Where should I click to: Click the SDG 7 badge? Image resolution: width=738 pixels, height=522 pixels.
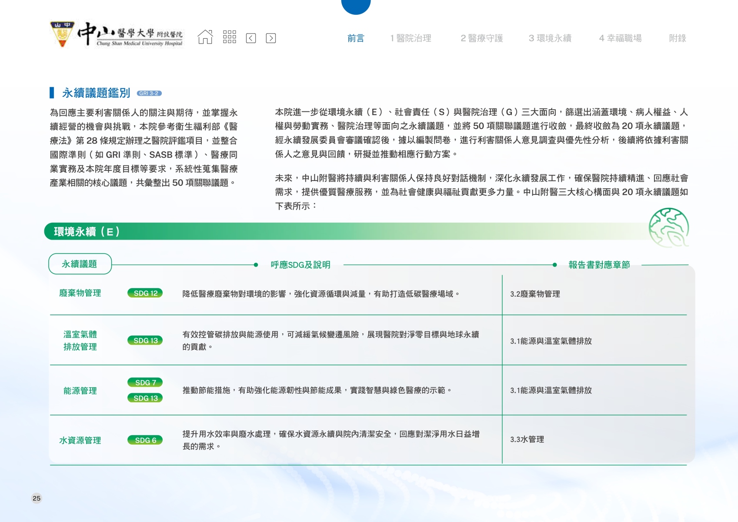[145, 382]
